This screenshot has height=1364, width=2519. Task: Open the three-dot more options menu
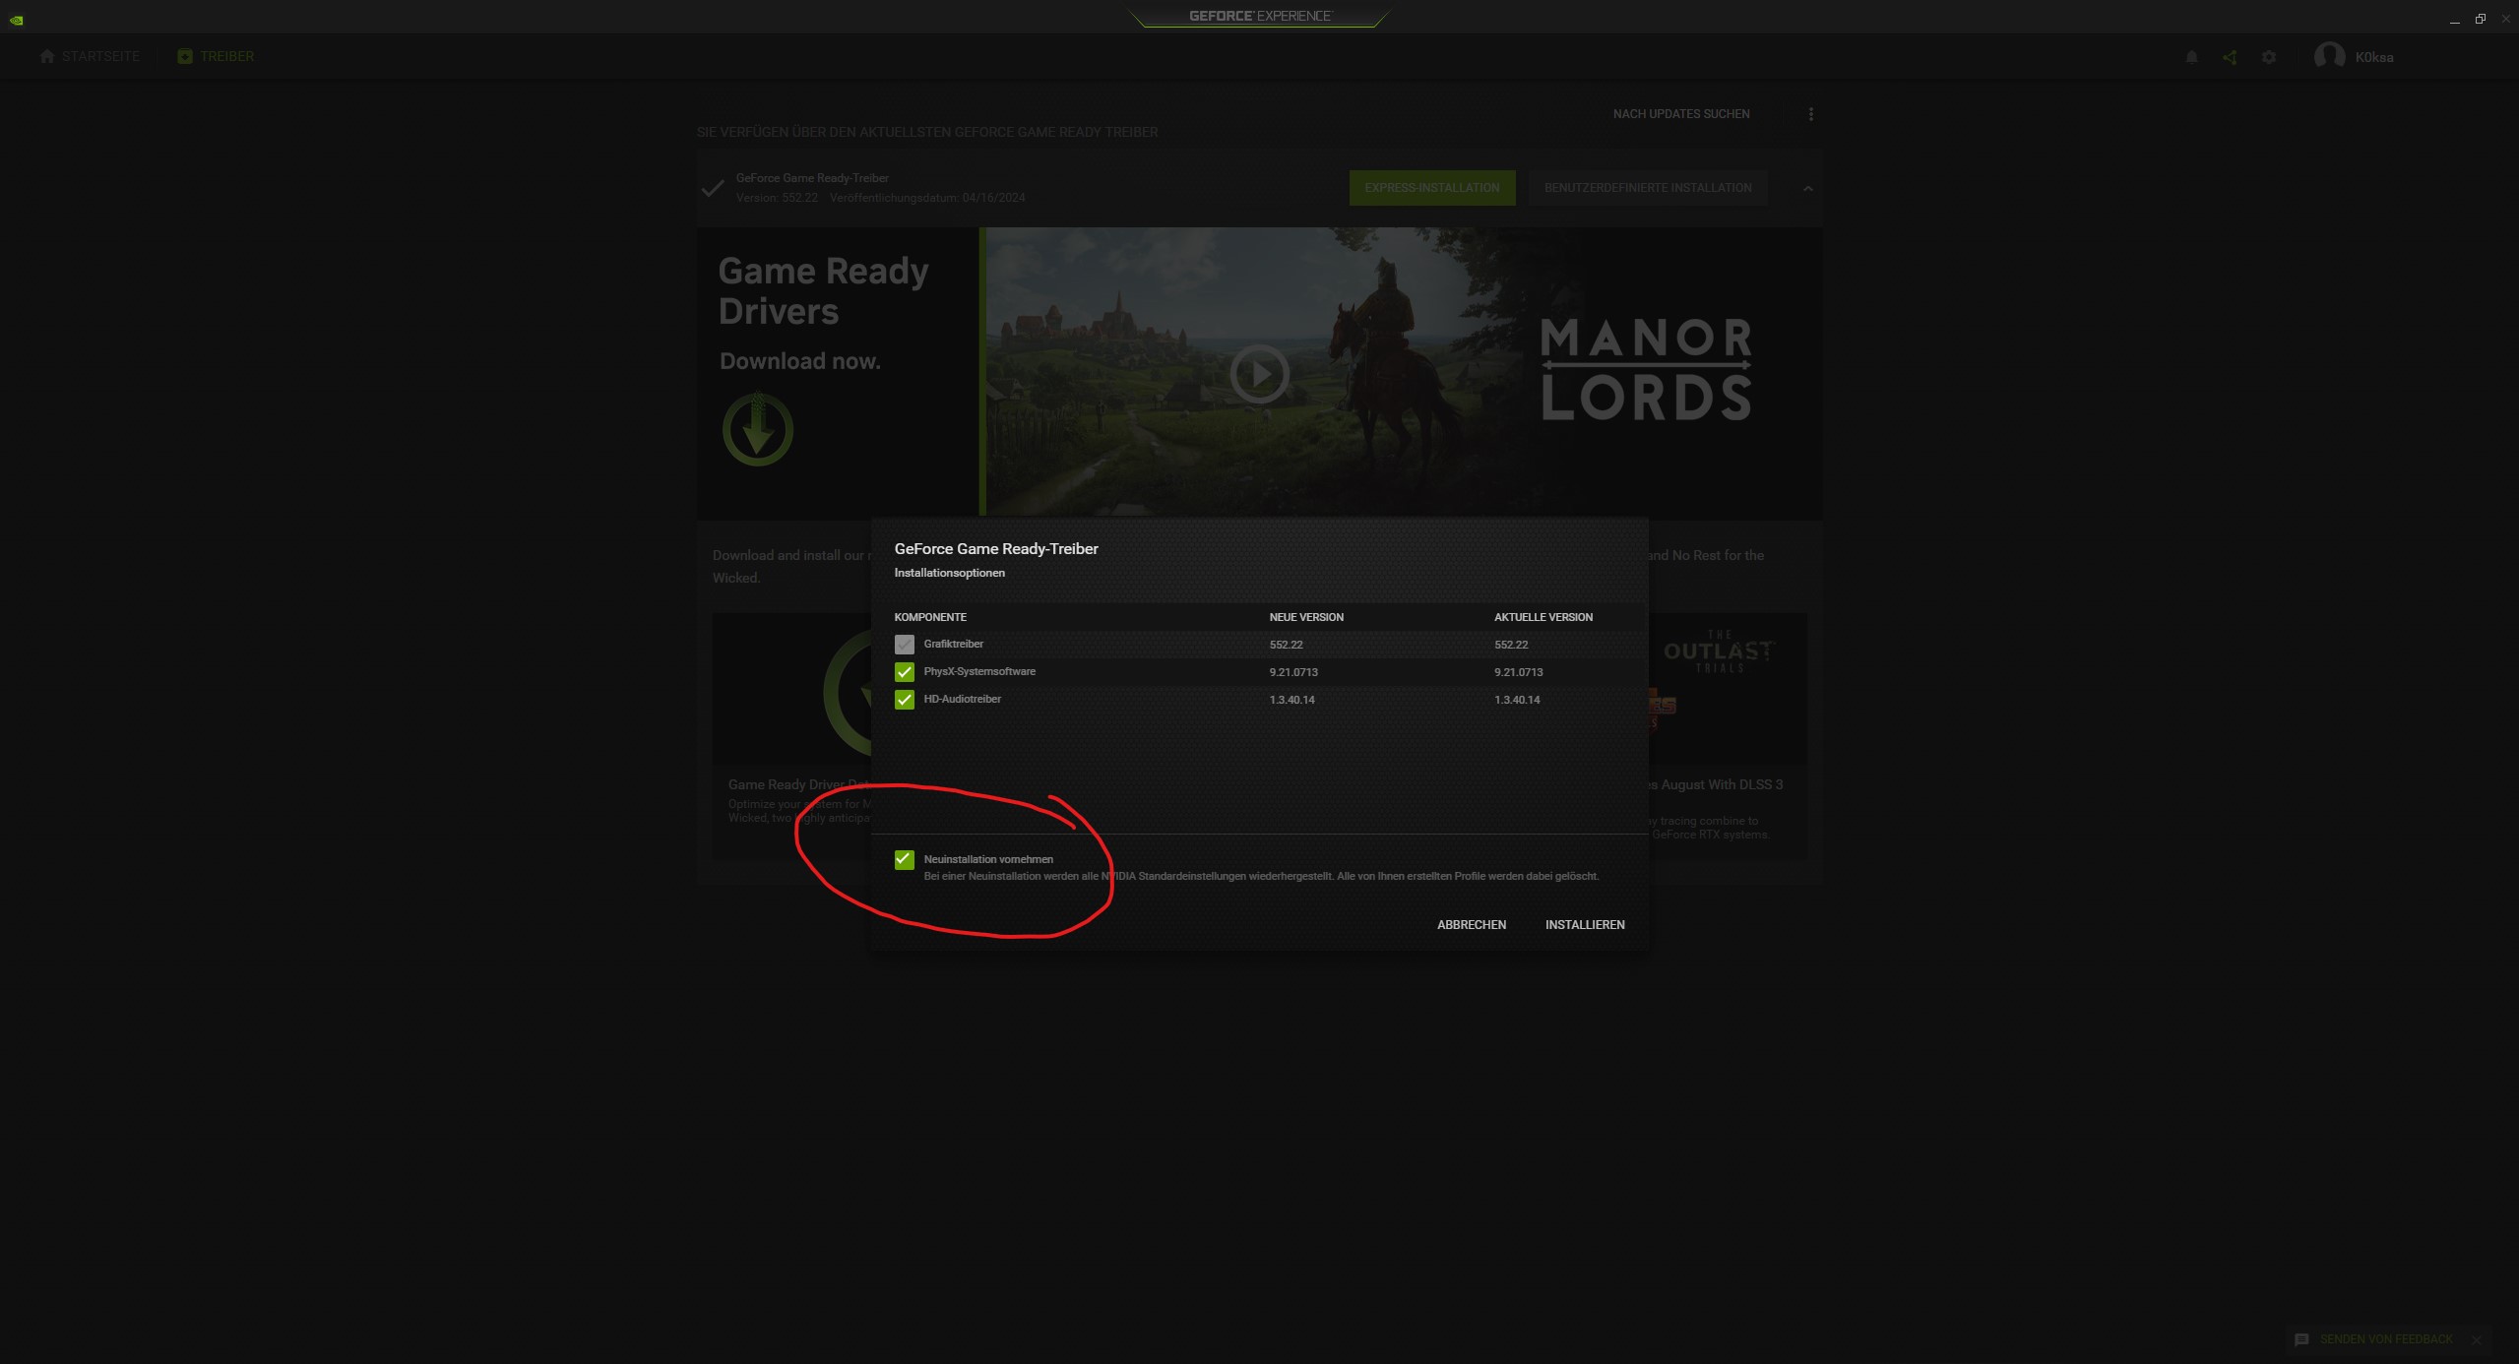pos(1810,114)
